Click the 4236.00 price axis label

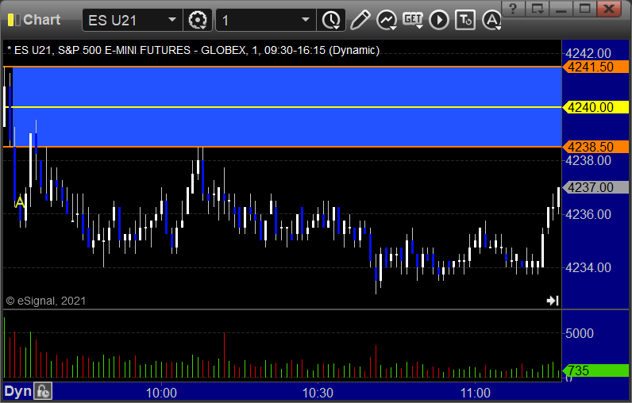click(588, 214)
